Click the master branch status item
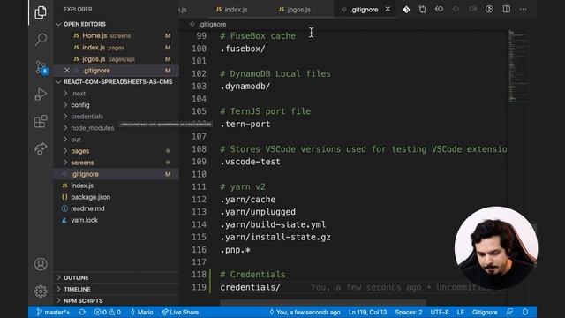The width and height of the screenshot is (565, 318). click(53, 312)
